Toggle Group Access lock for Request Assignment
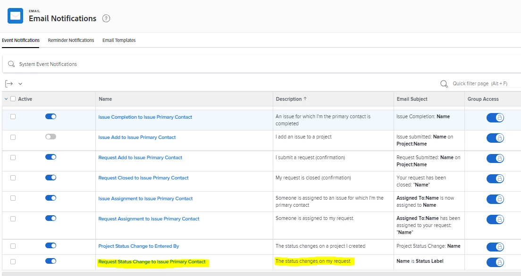This screenshot has width=521, height=276. [495, 219]
